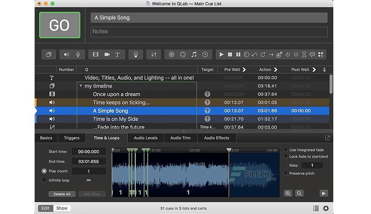
Task: Toggle Pre Wait column chevron
Action: click(244, 70)
